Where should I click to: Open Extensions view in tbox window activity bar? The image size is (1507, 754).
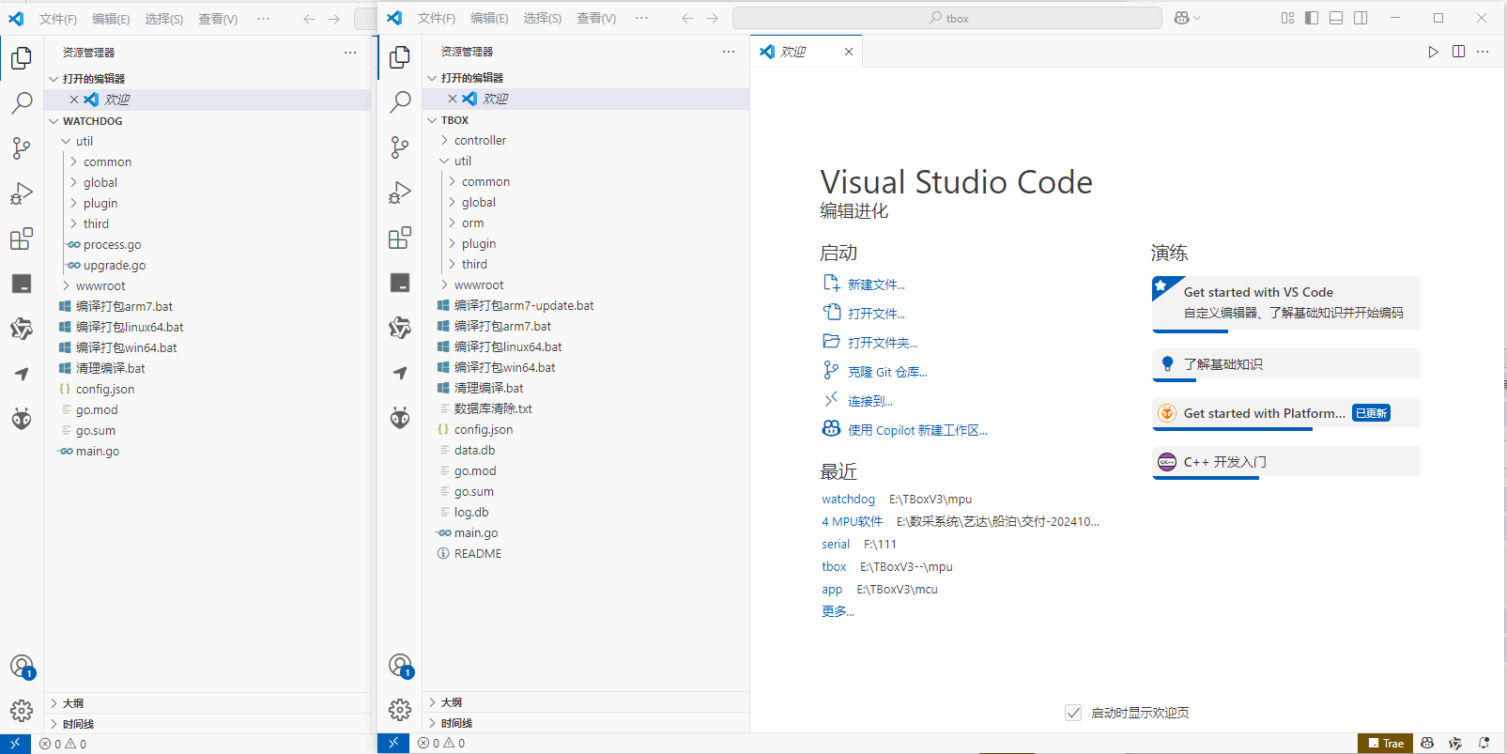click(400, 238)
